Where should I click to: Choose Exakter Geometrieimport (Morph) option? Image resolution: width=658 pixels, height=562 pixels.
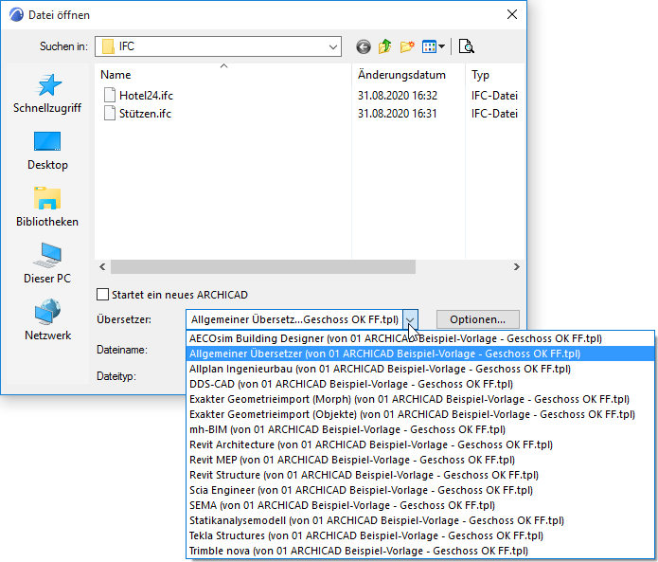pos(420,399)
